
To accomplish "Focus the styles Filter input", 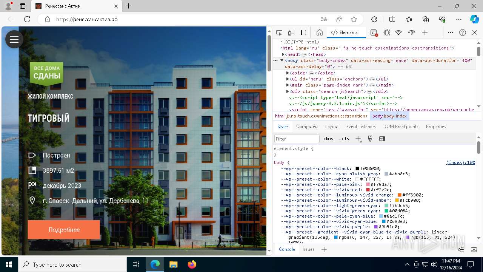I will pos(297,139).
